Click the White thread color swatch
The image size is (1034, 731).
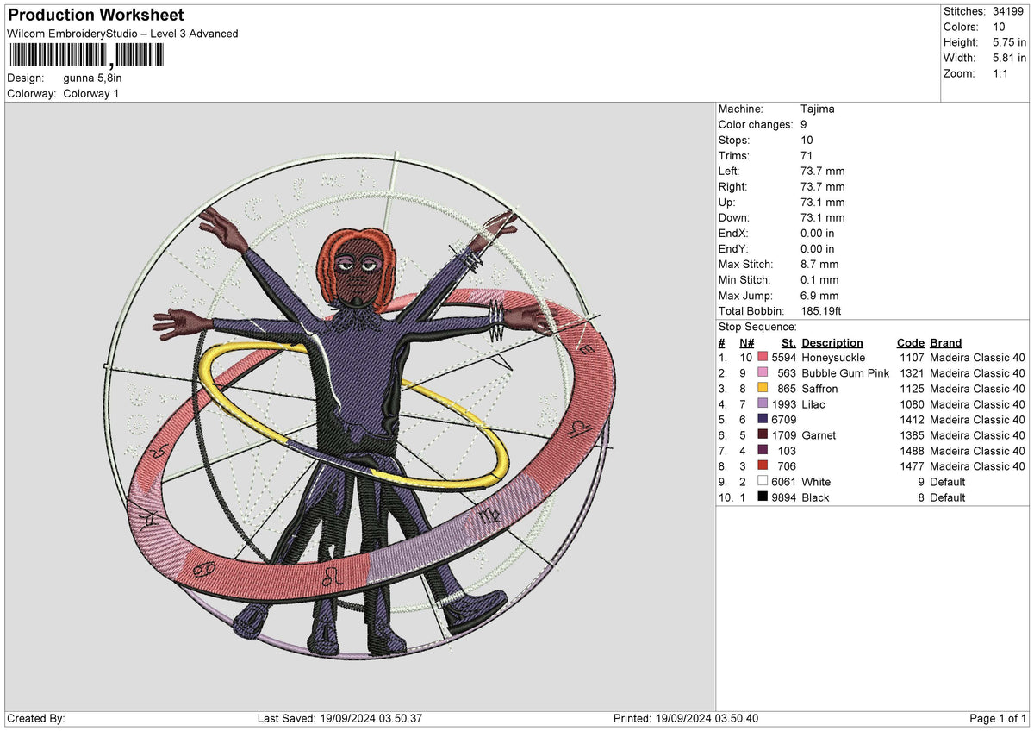(x=763, y=482)
